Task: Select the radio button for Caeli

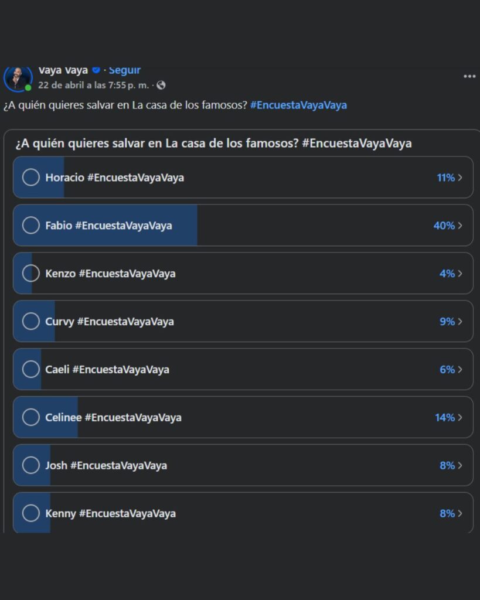Action: coord(31,369)
